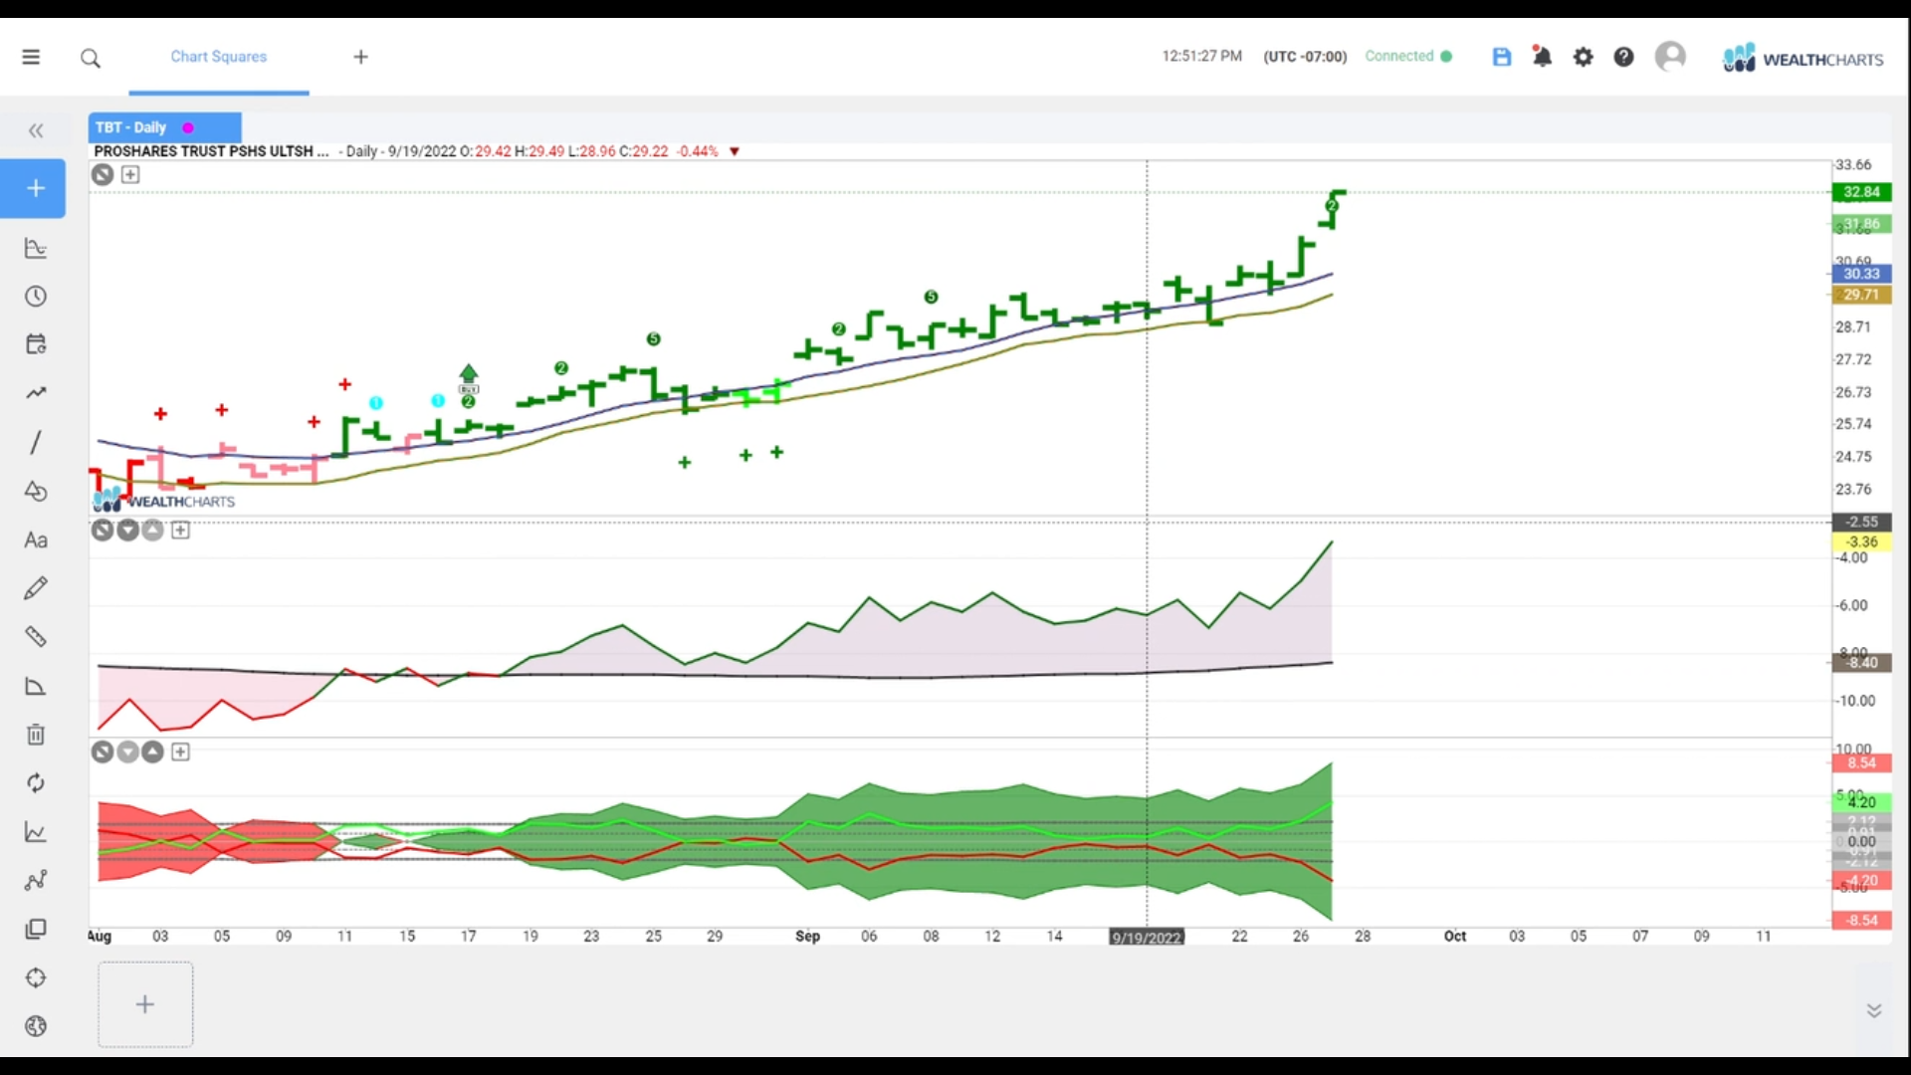Click the 29.71 gold price label

pyautogui.click(x=1861, y=295)
